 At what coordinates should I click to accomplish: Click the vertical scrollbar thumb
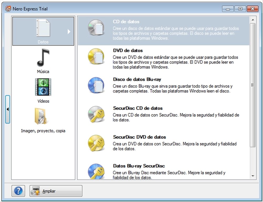click(253, 85)
